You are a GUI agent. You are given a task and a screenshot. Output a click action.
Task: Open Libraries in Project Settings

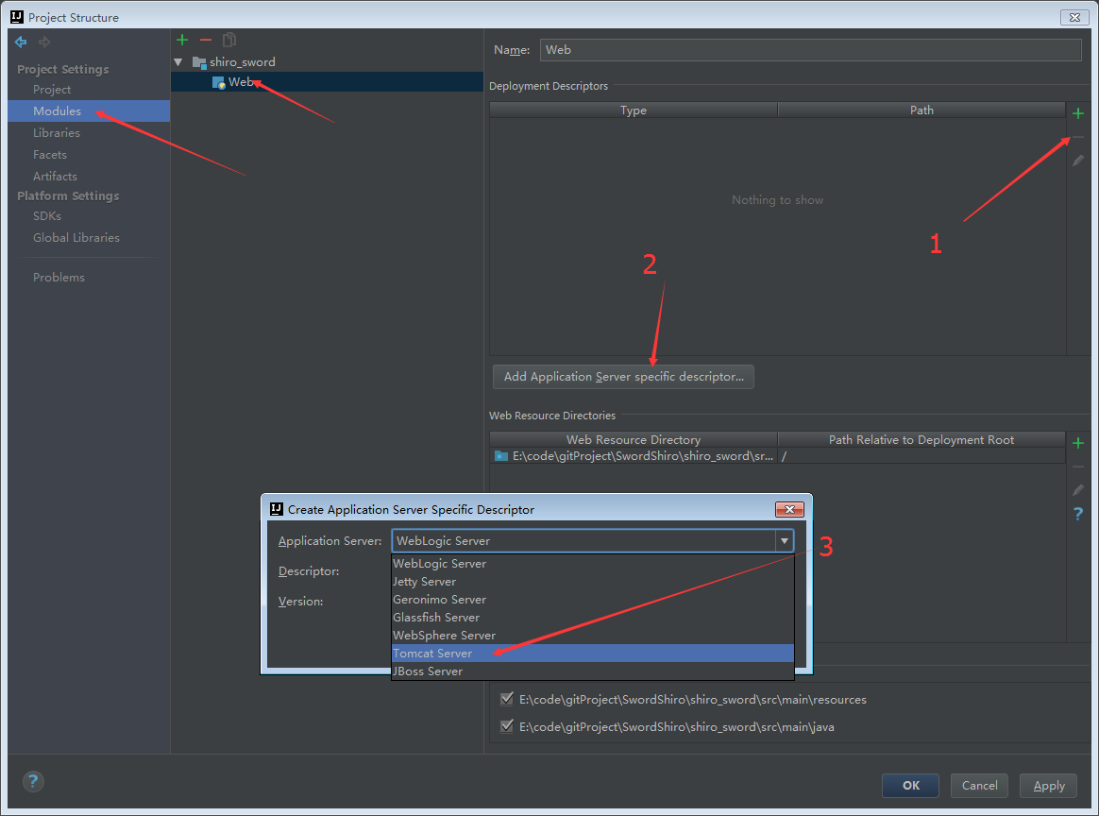pyautogui.click(x=57, y=133)
